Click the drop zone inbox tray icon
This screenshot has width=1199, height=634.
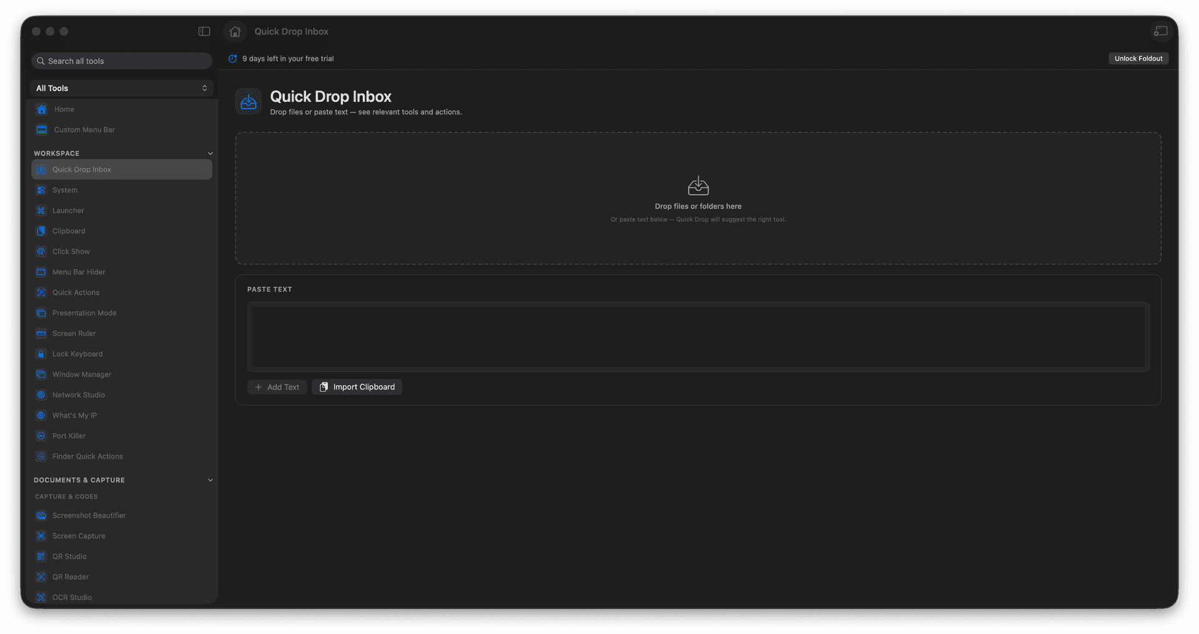(698, 186)
